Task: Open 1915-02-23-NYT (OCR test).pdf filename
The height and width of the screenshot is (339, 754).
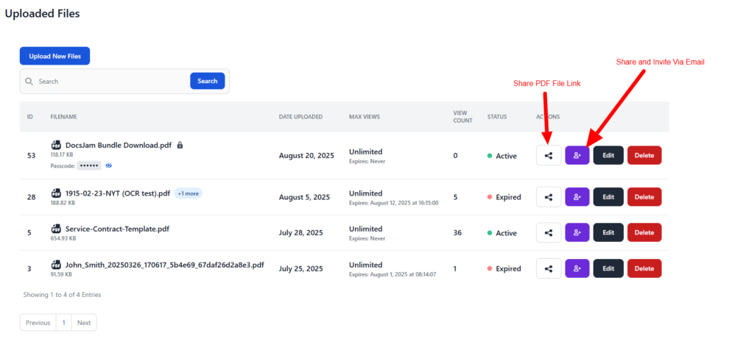Action: (x=118, y=193)
